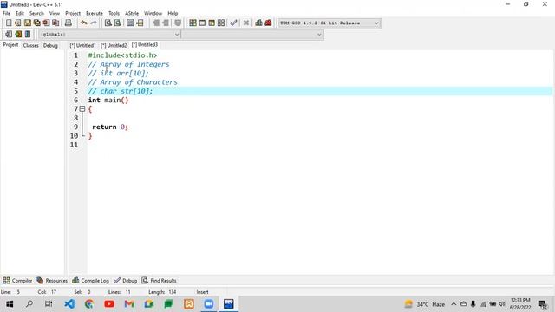Image resolution: width=555 pixels, height=312 pixels.
Task: Open the Zoom app on taskbar
Action: (x=209, y=304)
